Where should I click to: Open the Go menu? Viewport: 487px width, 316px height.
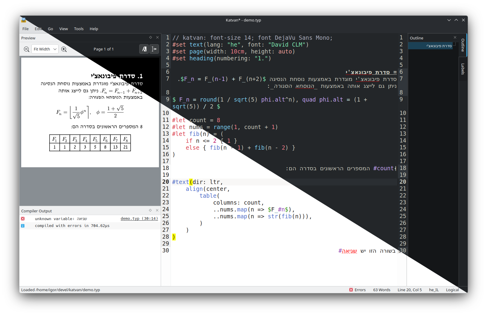pos(50,29)
